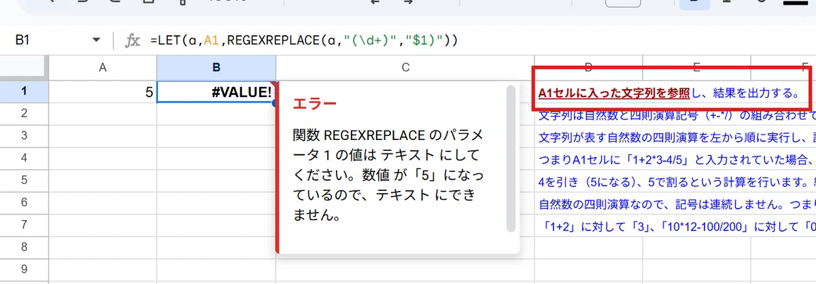Click the red エラー heading in tooltip
Screen dimensions: 816x284
click(x=314, y=104)
